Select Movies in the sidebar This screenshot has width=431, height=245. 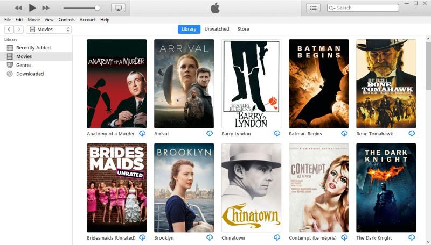click(x=36, y=56)
